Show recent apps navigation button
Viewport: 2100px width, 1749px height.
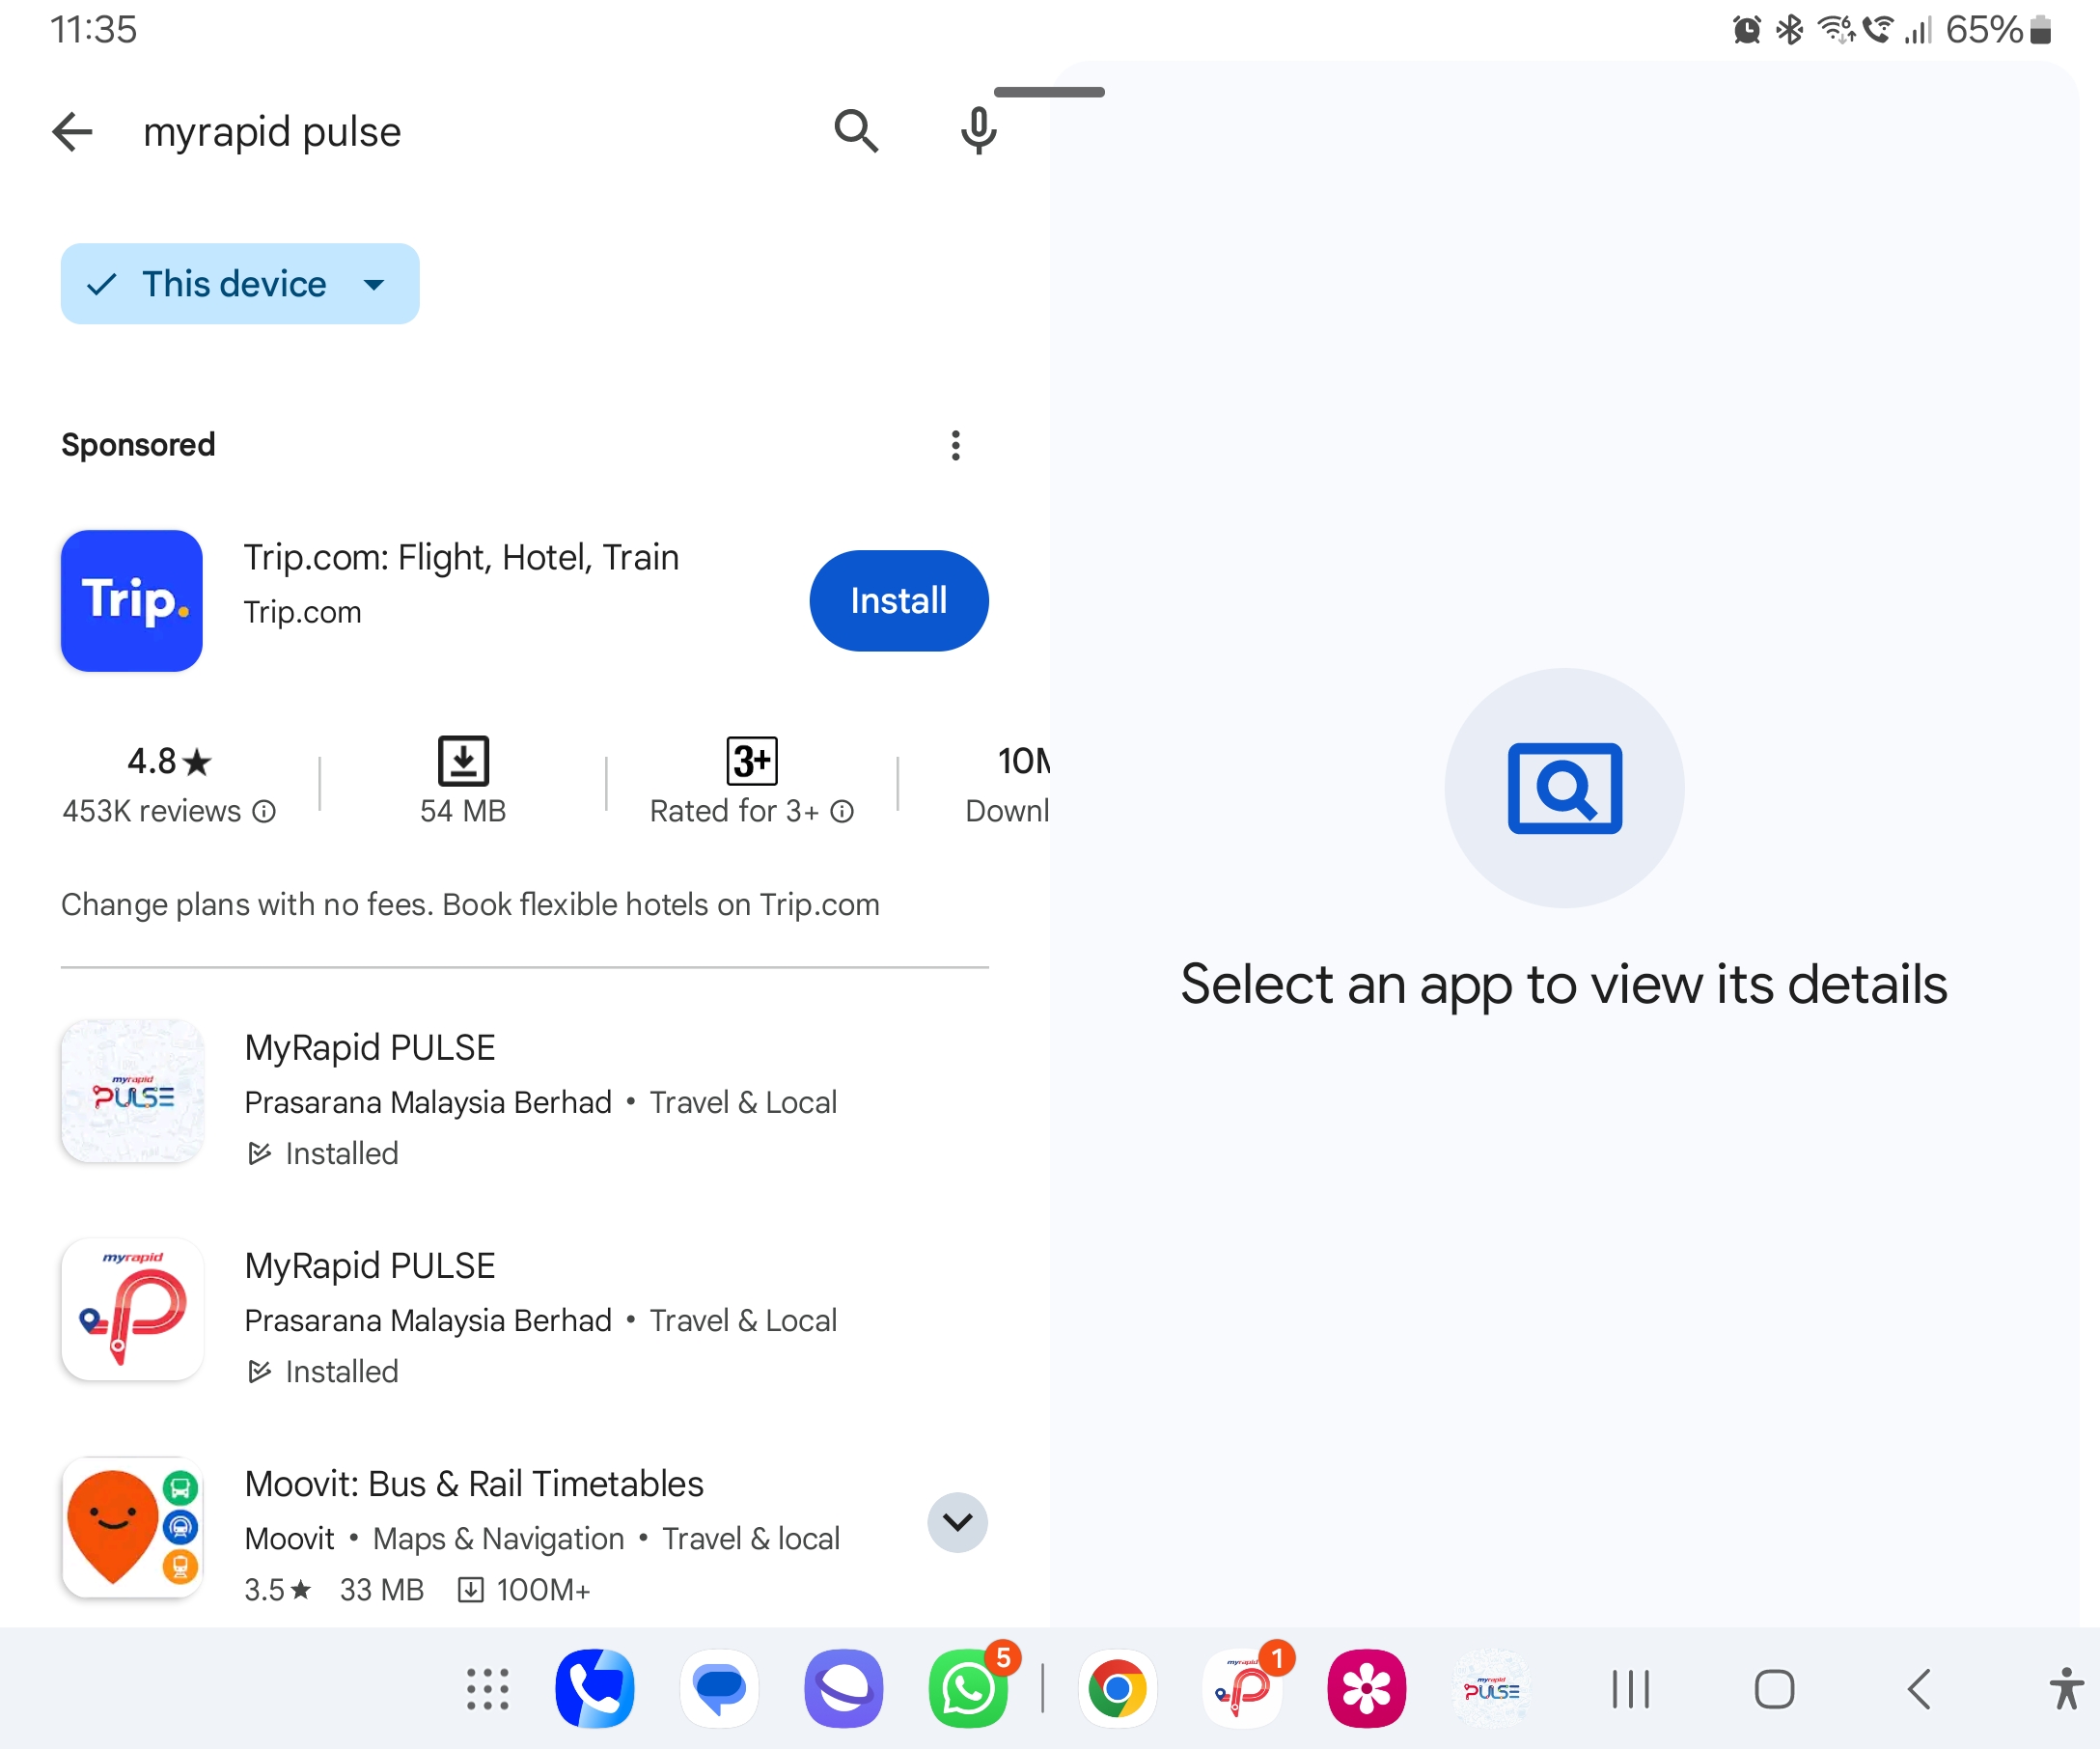click(1631, 1689)
